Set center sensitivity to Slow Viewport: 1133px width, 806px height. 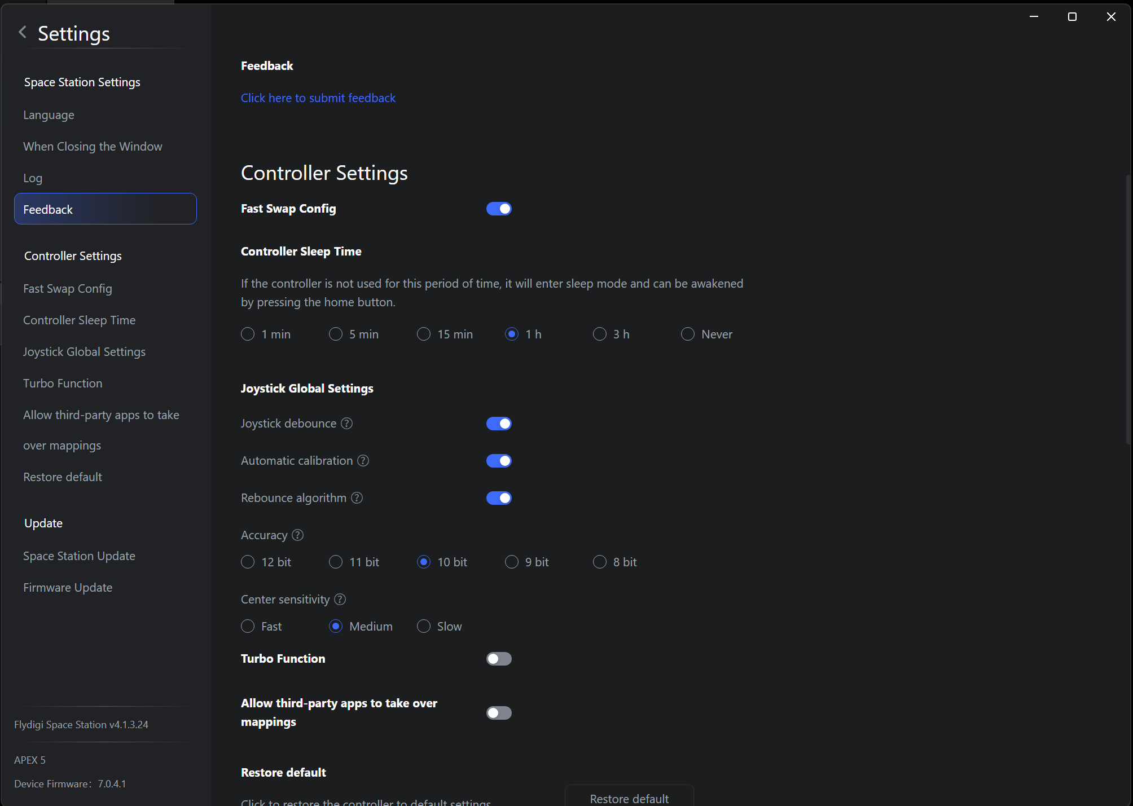pos(424,627)
